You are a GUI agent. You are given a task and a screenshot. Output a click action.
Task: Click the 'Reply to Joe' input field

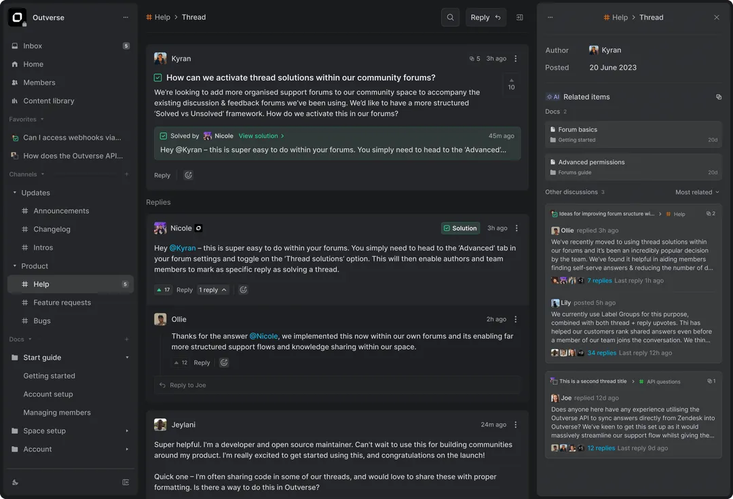coord(337,385)
